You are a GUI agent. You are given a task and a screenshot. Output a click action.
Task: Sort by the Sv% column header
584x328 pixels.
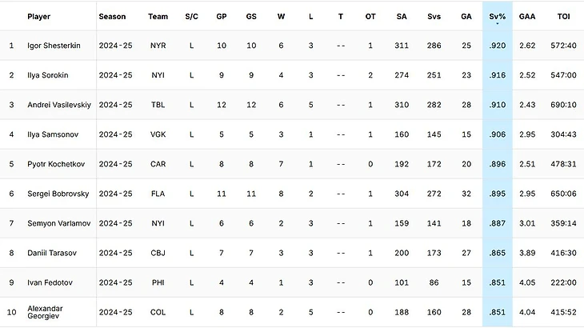click(x=498, y=16)
